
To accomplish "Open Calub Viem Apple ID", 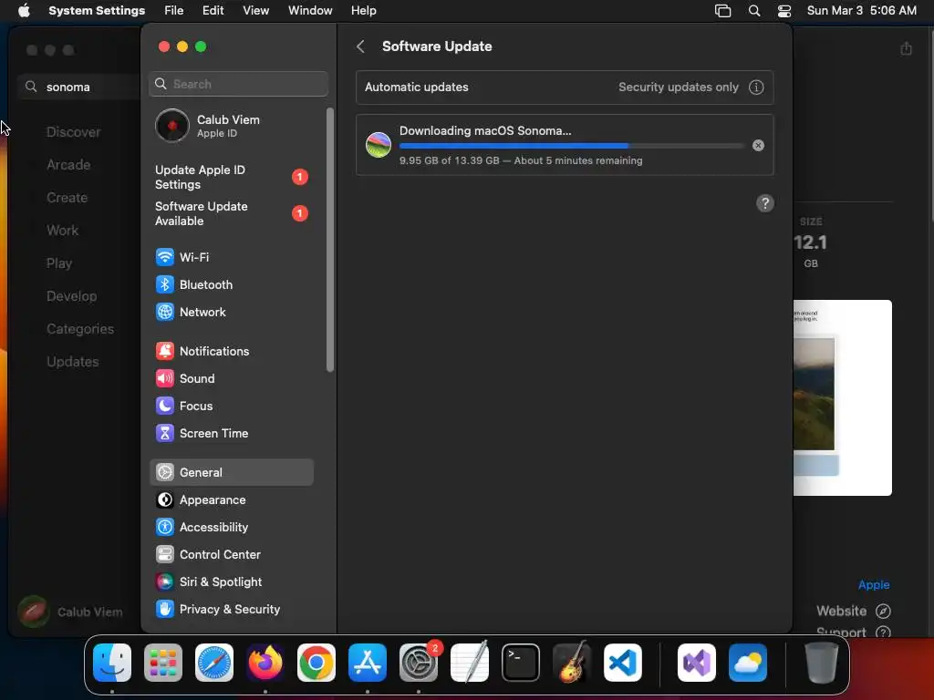I will [x=231, y=126].
